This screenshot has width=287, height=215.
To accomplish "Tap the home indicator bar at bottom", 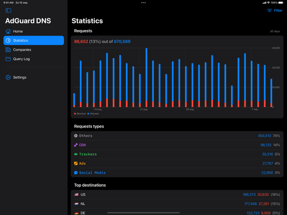I will [x=143, y=213].
